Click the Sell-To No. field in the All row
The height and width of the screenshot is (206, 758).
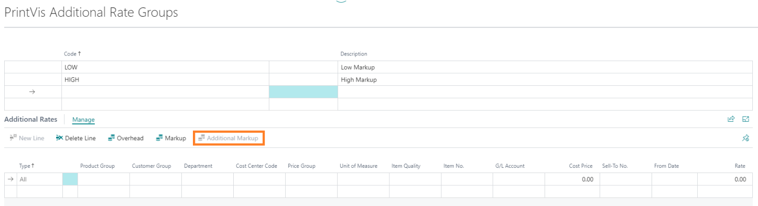pyautogui.click(x=626, y=179)
